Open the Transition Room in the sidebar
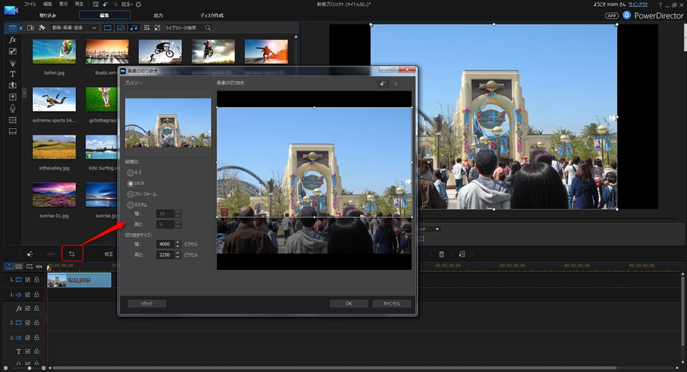The height and width of the screenshot is (372, 687). click(x=13, y=85)
